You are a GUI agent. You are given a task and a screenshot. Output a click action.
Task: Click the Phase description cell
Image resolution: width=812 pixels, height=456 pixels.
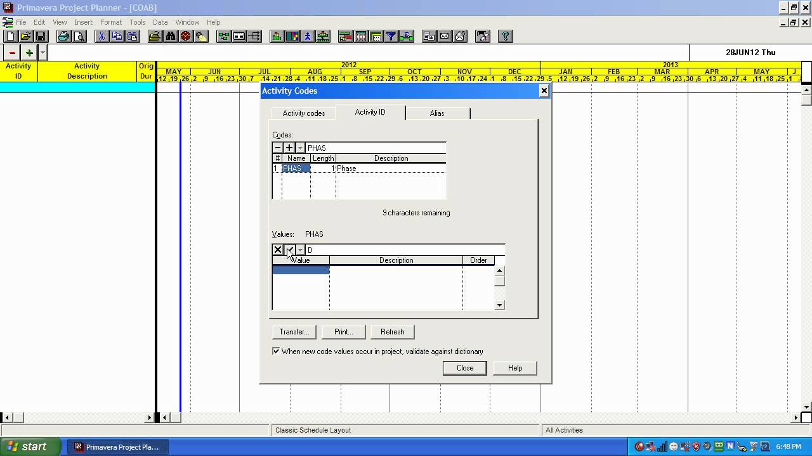[x=391, y=168]
